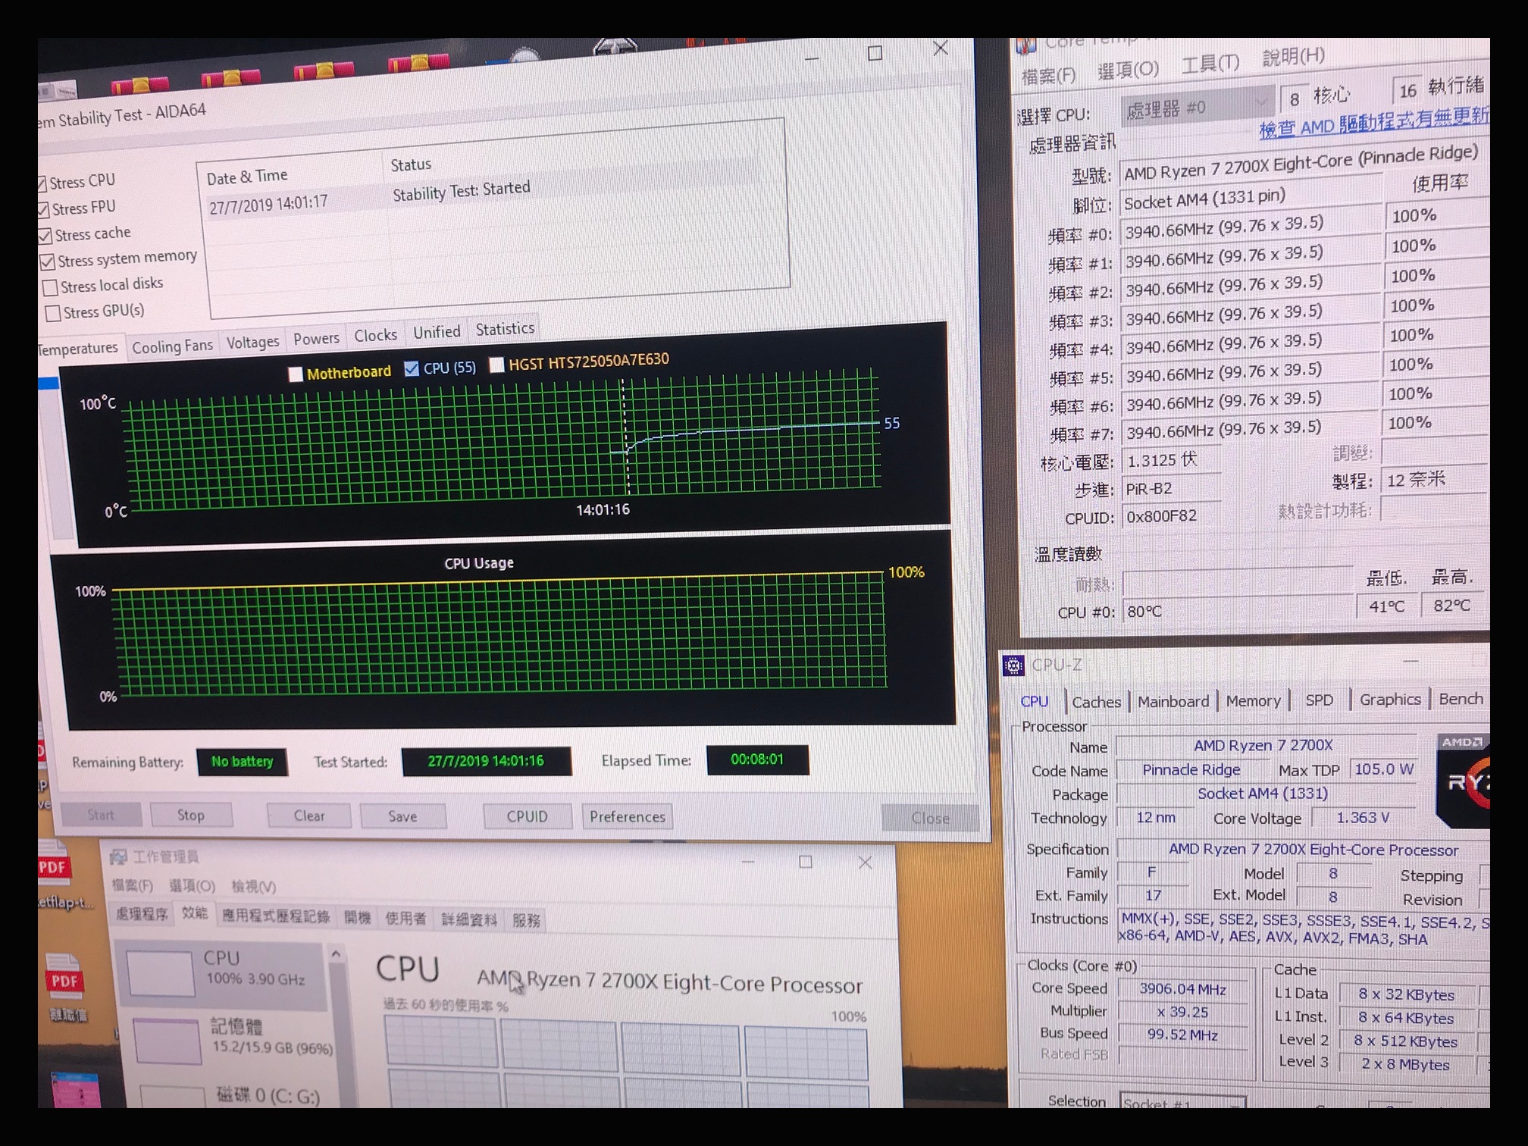The width and height of the screenshot is (1528, 1146).
Task: Open the Socket selection dropdown in CPU-Z
Action: coord(1182,1102)
